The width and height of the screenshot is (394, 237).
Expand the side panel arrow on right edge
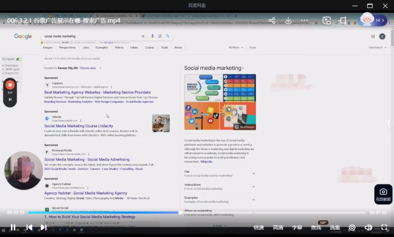389,124
